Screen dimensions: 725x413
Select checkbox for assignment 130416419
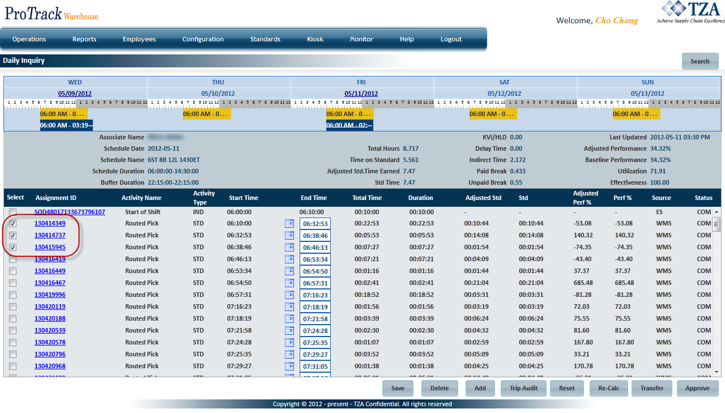point(12,259)
